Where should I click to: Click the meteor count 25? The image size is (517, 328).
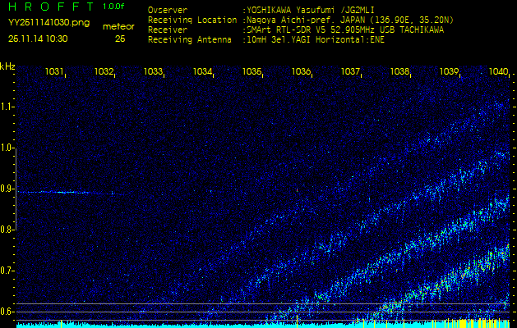[x=120, y=39]
